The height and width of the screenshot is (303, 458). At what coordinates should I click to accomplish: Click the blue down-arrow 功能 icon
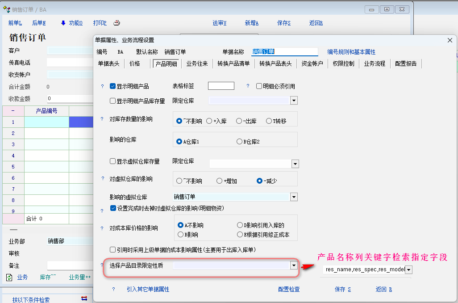(x=63, y=23)
